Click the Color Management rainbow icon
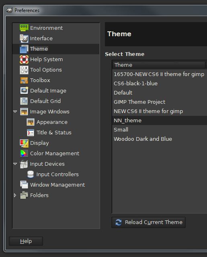Viewport: 207px width, 257px height. [x=24, y=153]
